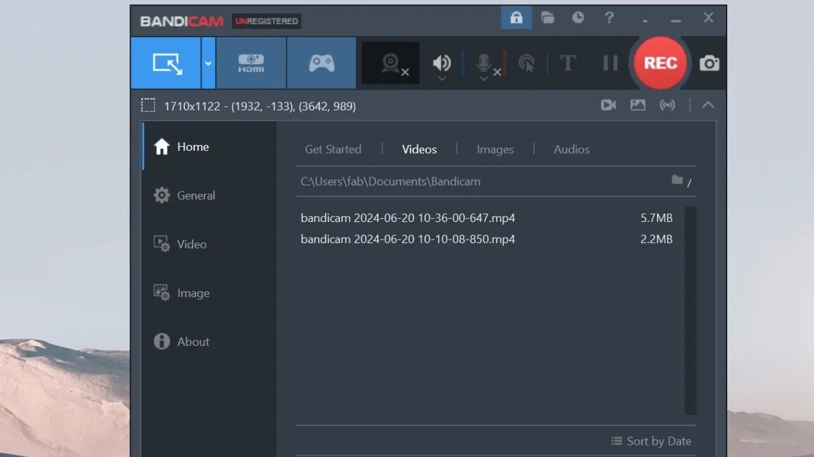Switch to the Images tab
The height and width of the screenshot is (457, 814).
[495, 149]
